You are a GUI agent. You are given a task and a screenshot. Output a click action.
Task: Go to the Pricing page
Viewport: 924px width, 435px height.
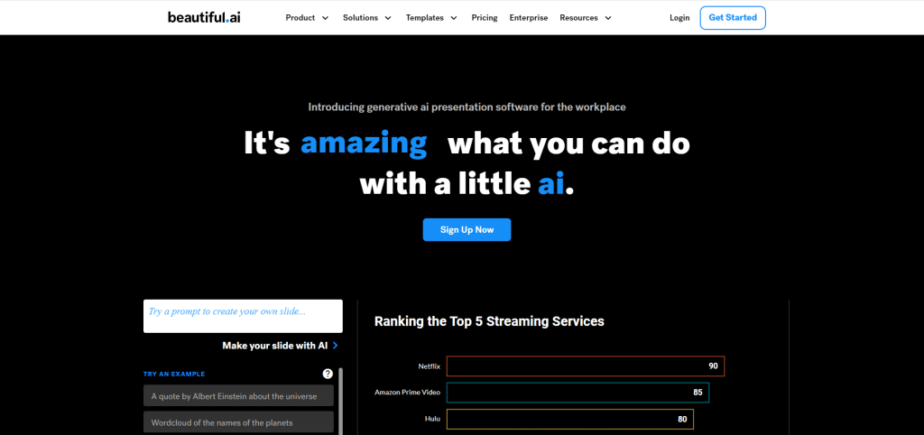(x=485, y=18)
